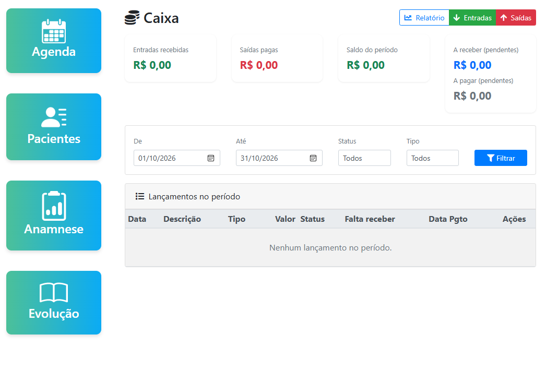
Task: Click the Data column header
Action: coord(137,219)
